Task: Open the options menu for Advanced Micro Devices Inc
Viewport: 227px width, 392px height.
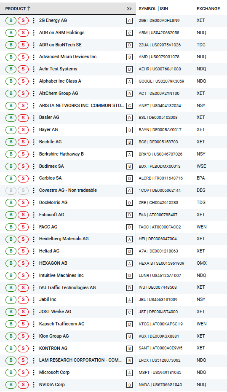Action: 34,57
